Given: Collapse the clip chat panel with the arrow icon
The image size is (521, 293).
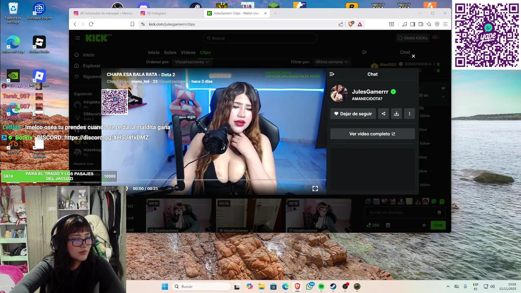Looking at the screenshot, I should point(332,74).
